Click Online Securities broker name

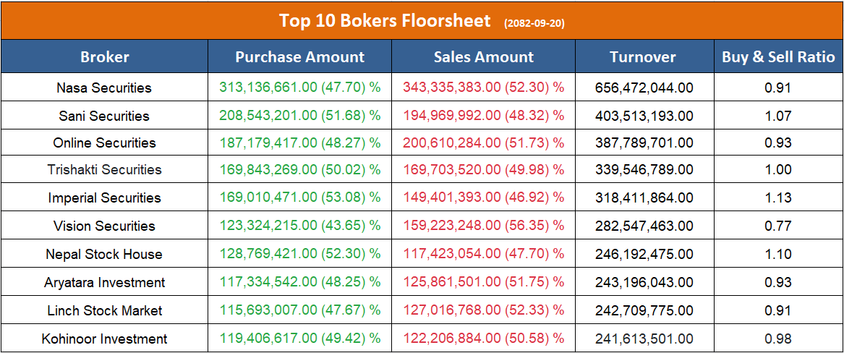104,143
